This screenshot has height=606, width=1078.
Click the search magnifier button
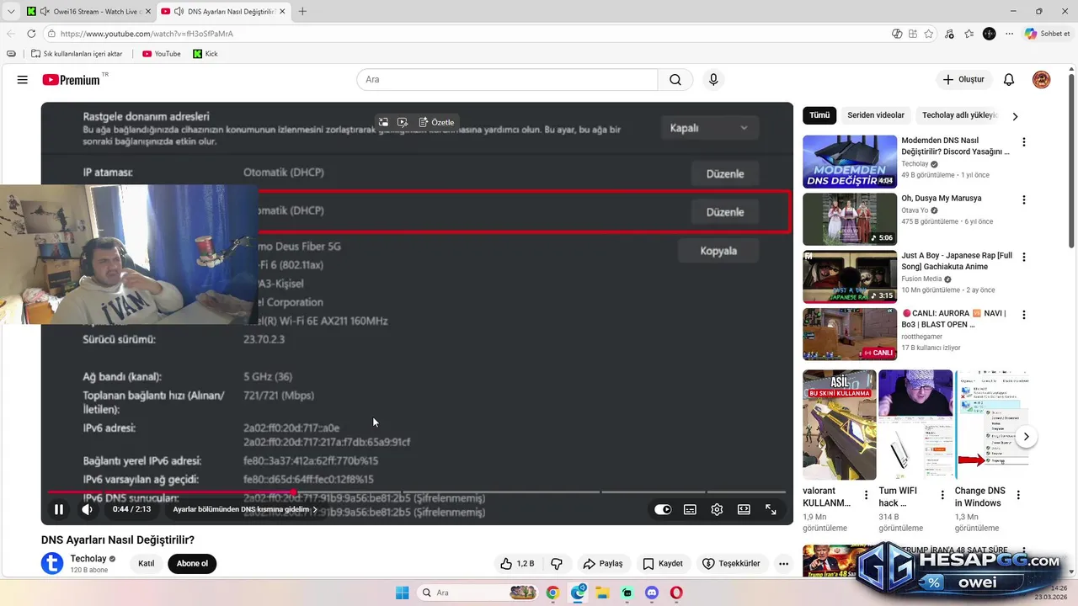[675, 80]
